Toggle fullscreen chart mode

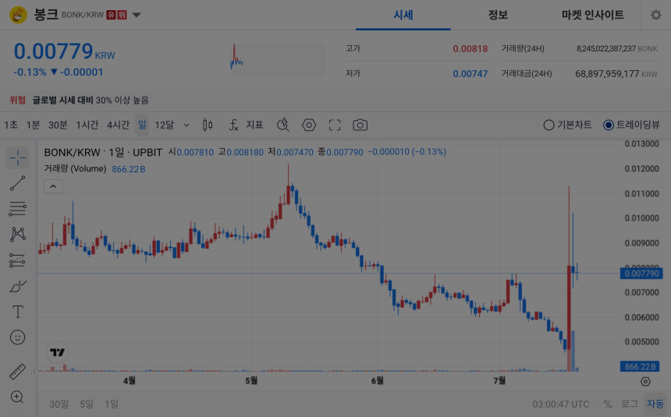[335, 125]
